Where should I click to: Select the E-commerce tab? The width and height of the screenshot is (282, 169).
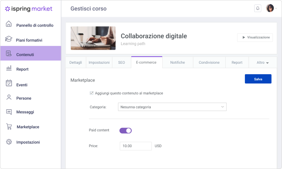point(147,62)
